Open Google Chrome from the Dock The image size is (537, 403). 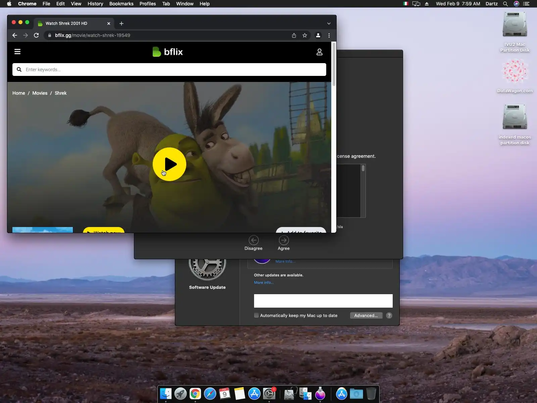click(x=195, y=394)
